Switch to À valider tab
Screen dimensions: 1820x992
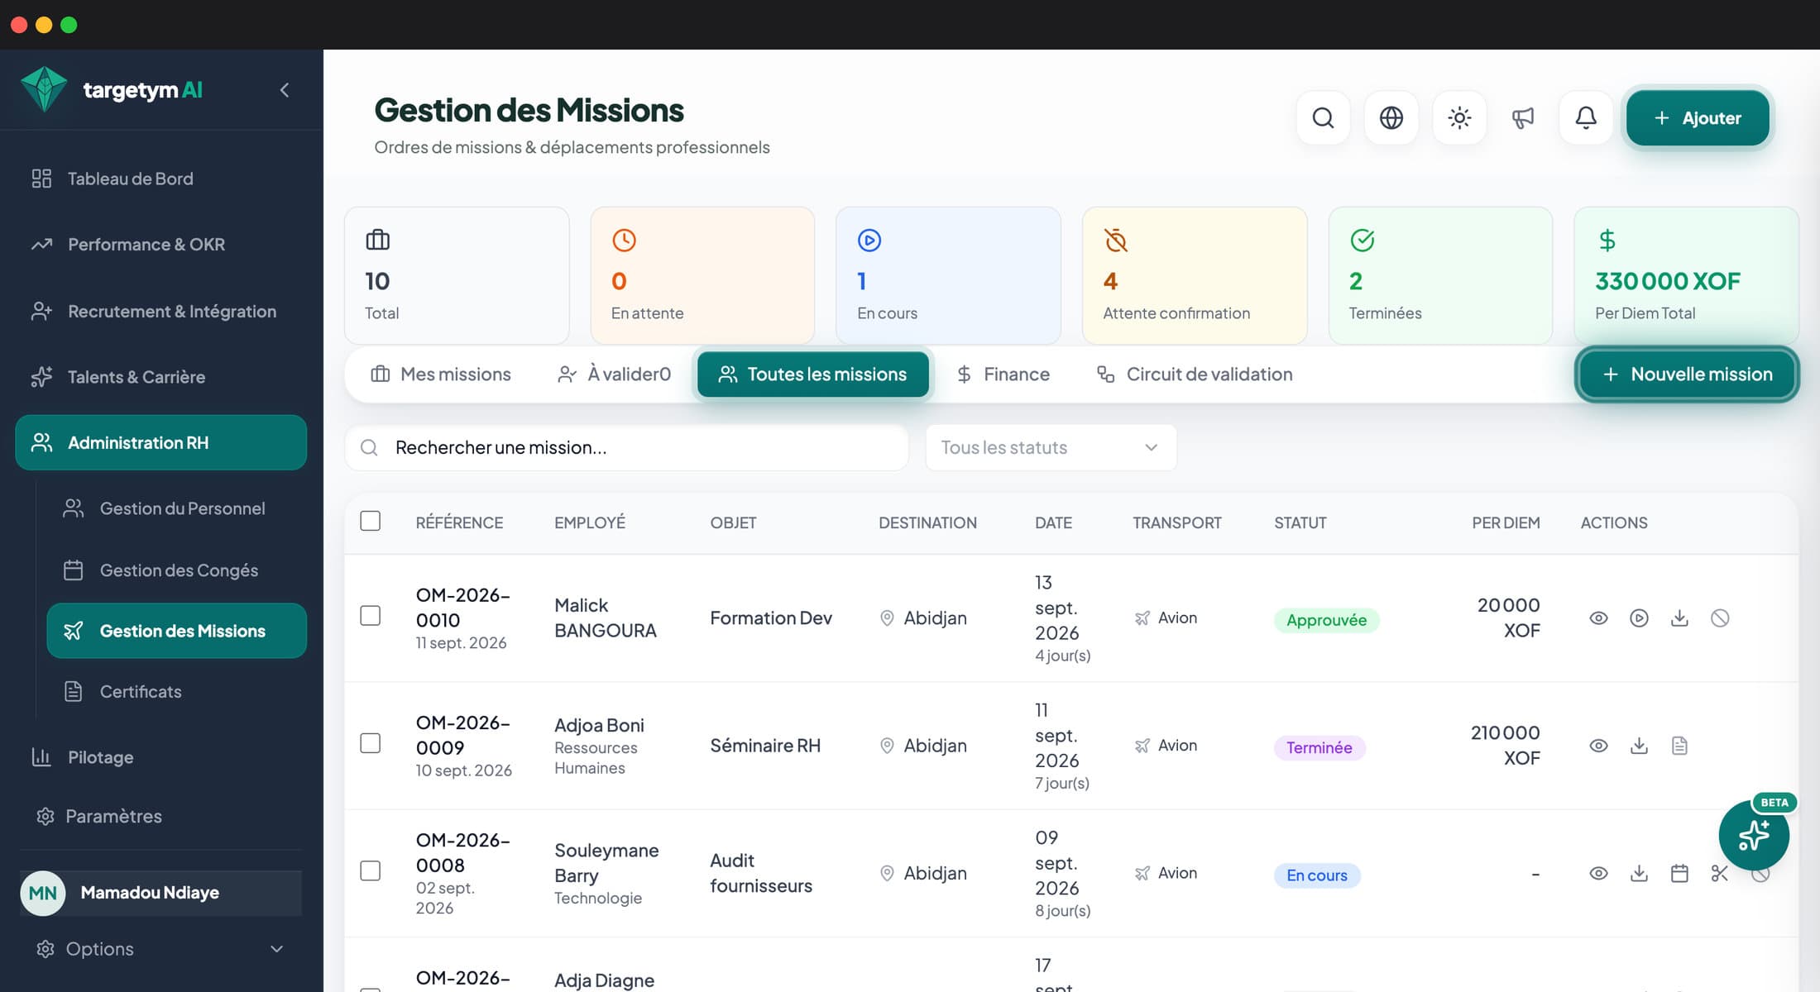click(x=614, y=374)
